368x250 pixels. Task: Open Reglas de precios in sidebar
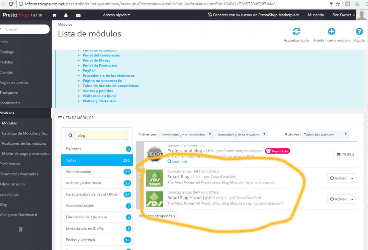point(14,82)
